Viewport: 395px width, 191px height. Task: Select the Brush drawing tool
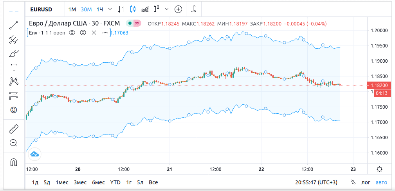pyautogui.click(x=14, y=53)
